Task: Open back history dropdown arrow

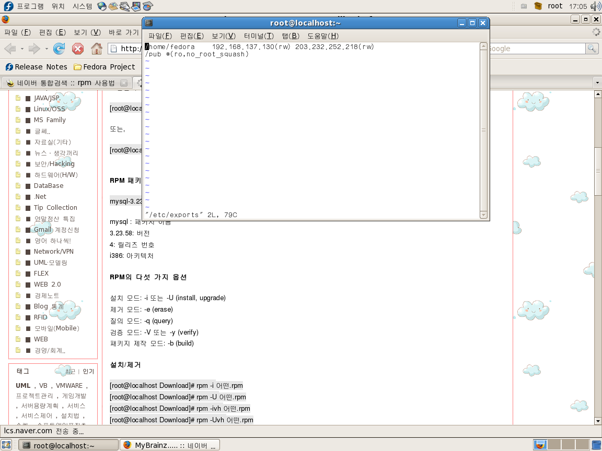Action: pyautogui.click(x=22, y=49)
